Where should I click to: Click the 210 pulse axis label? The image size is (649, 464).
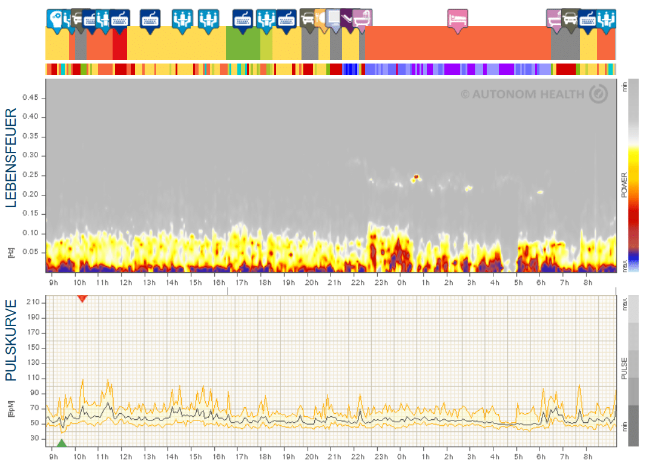[x=33, y=302]
